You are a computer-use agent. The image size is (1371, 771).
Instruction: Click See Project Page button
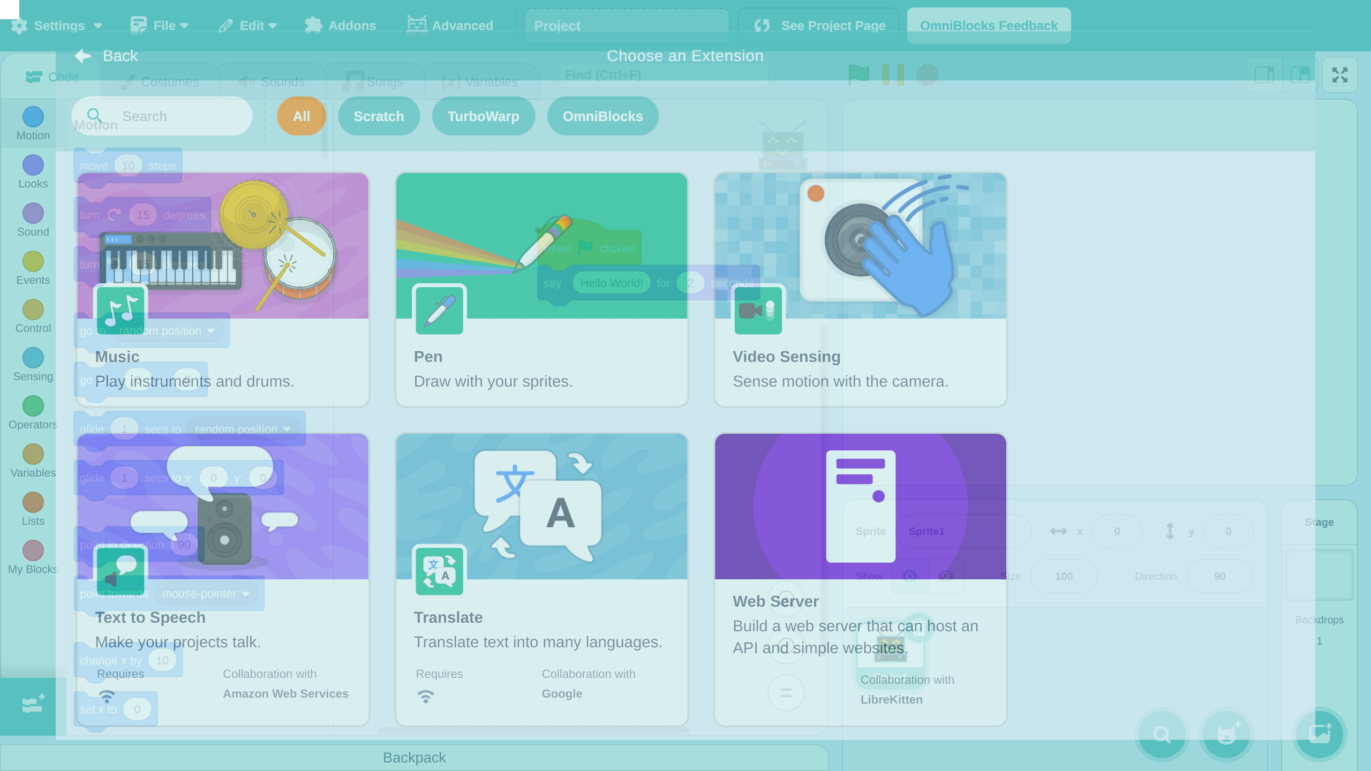819,26
